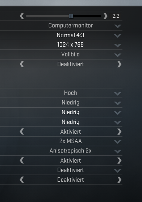The width and height of the screenshot is (142, 202).
Task: Toggle the Deaktiviert setting below Vollbild
Action: click(x=71, y=64)
